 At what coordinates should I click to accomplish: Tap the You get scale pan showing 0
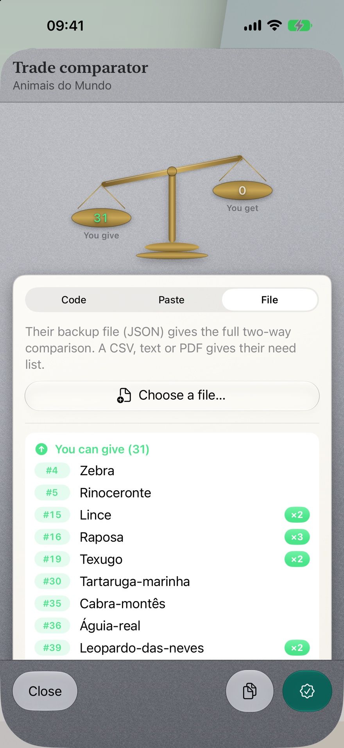click(x=242, y=191)
